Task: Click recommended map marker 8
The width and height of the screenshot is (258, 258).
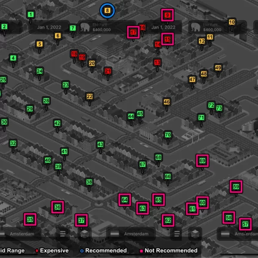Action: tap(107, 10)
